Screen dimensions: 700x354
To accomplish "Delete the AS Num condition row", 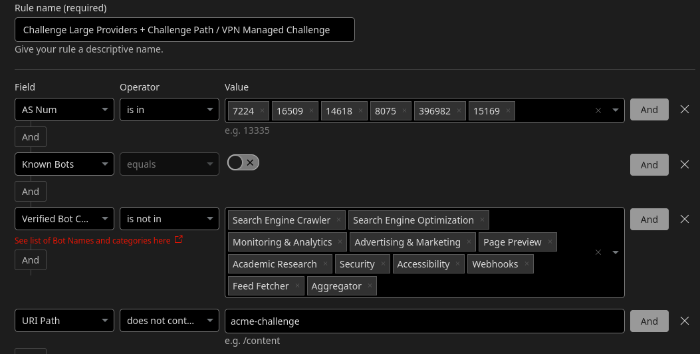I will [684, 110].
